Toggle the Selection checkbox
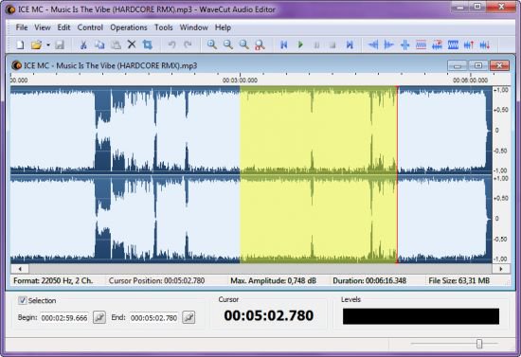Image resolution: width=521 pixels, height=357 pixels. click(22, 300)
